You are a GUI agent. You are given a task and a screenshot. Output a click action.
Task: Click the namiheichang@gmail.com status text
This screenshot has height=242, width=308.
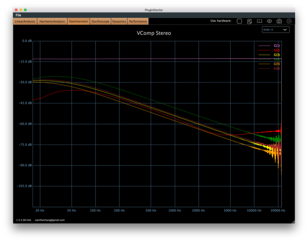pyautogui.click(x=50, y=220)
